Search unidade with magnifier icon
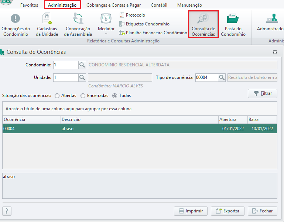 click(x=82, y=77)
